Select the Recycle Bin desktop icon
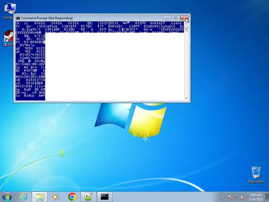The image size is (269, 202). [x=256, y=175]
